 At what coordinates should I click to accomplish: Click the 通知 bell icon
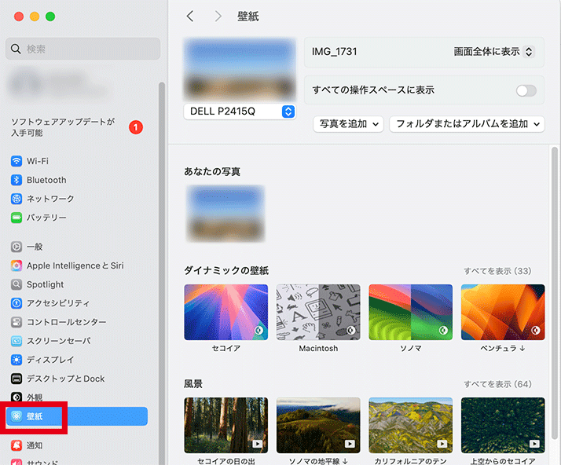16,445
